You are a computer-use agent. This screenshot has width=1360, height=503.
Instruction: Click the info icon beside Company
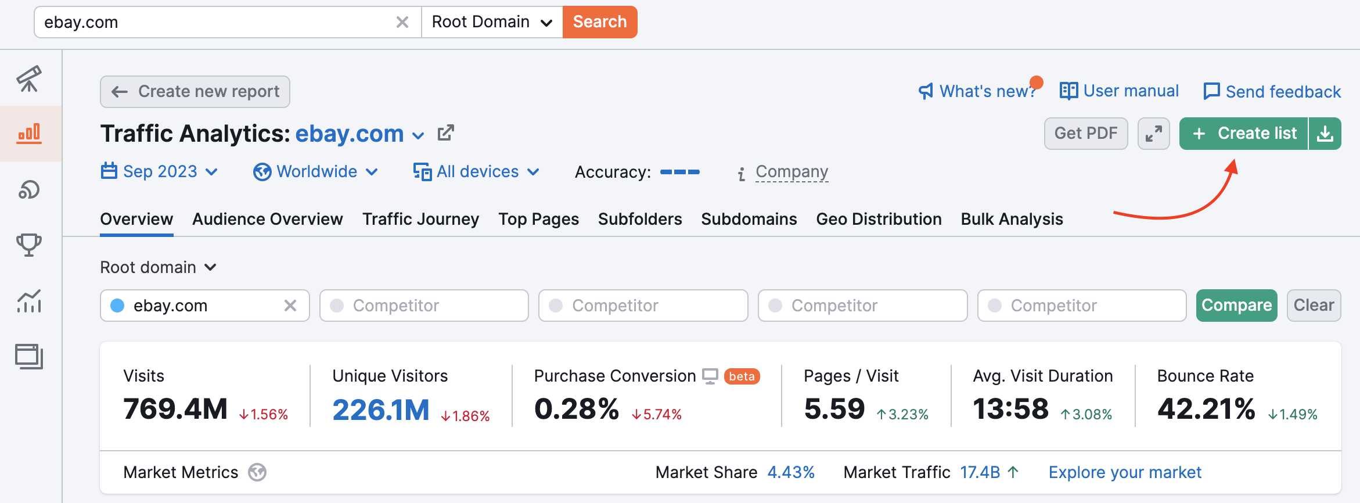click(741, 174)
